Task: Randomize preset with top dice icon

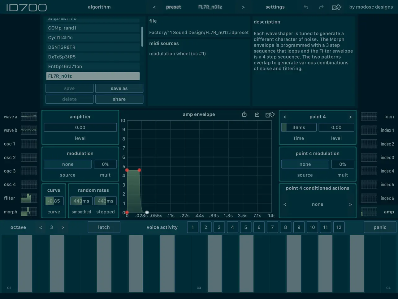Action: coord(336,7)
